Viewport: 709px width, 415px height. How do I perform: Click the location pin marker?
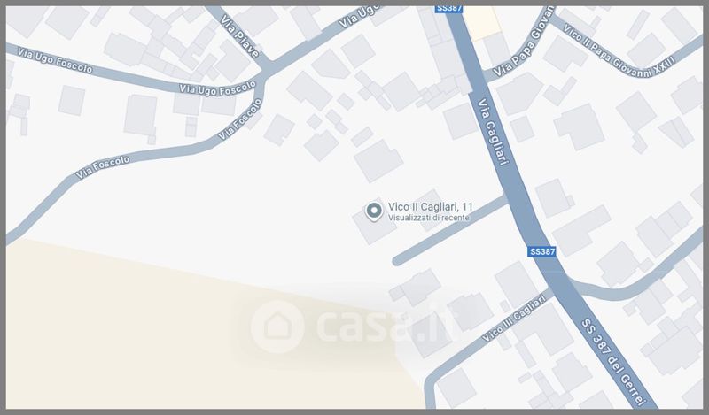point(373,211)
